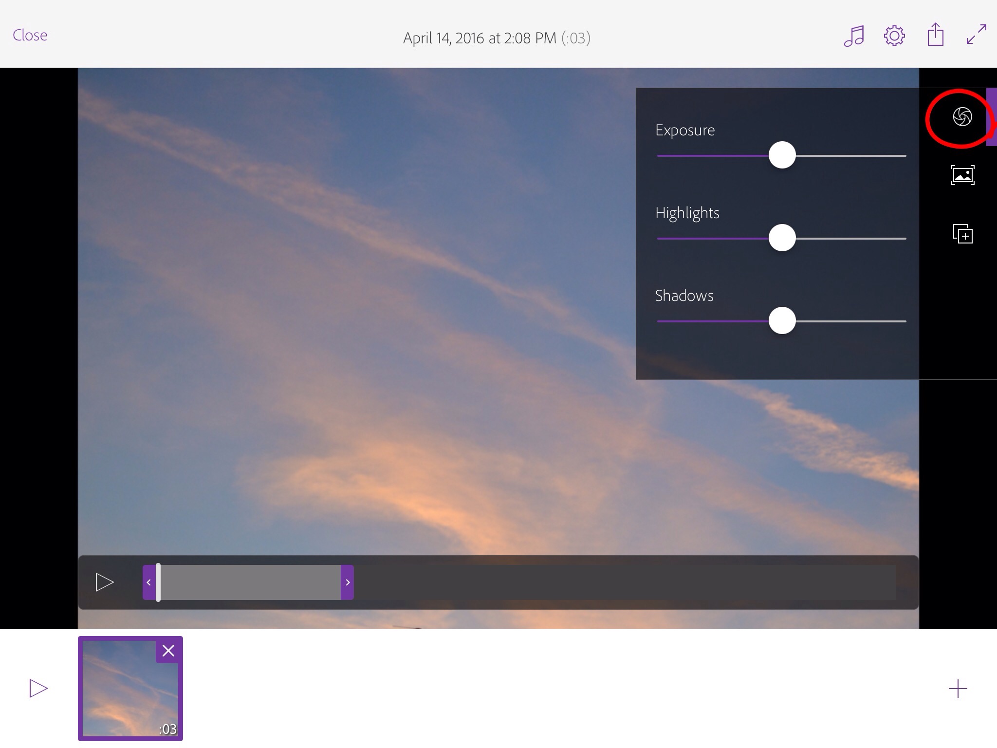The height and width of the screenshot is (748, 997).
Task: Add new clip with the plus icon
Action: pyautogui.click(x=958, y=689)
